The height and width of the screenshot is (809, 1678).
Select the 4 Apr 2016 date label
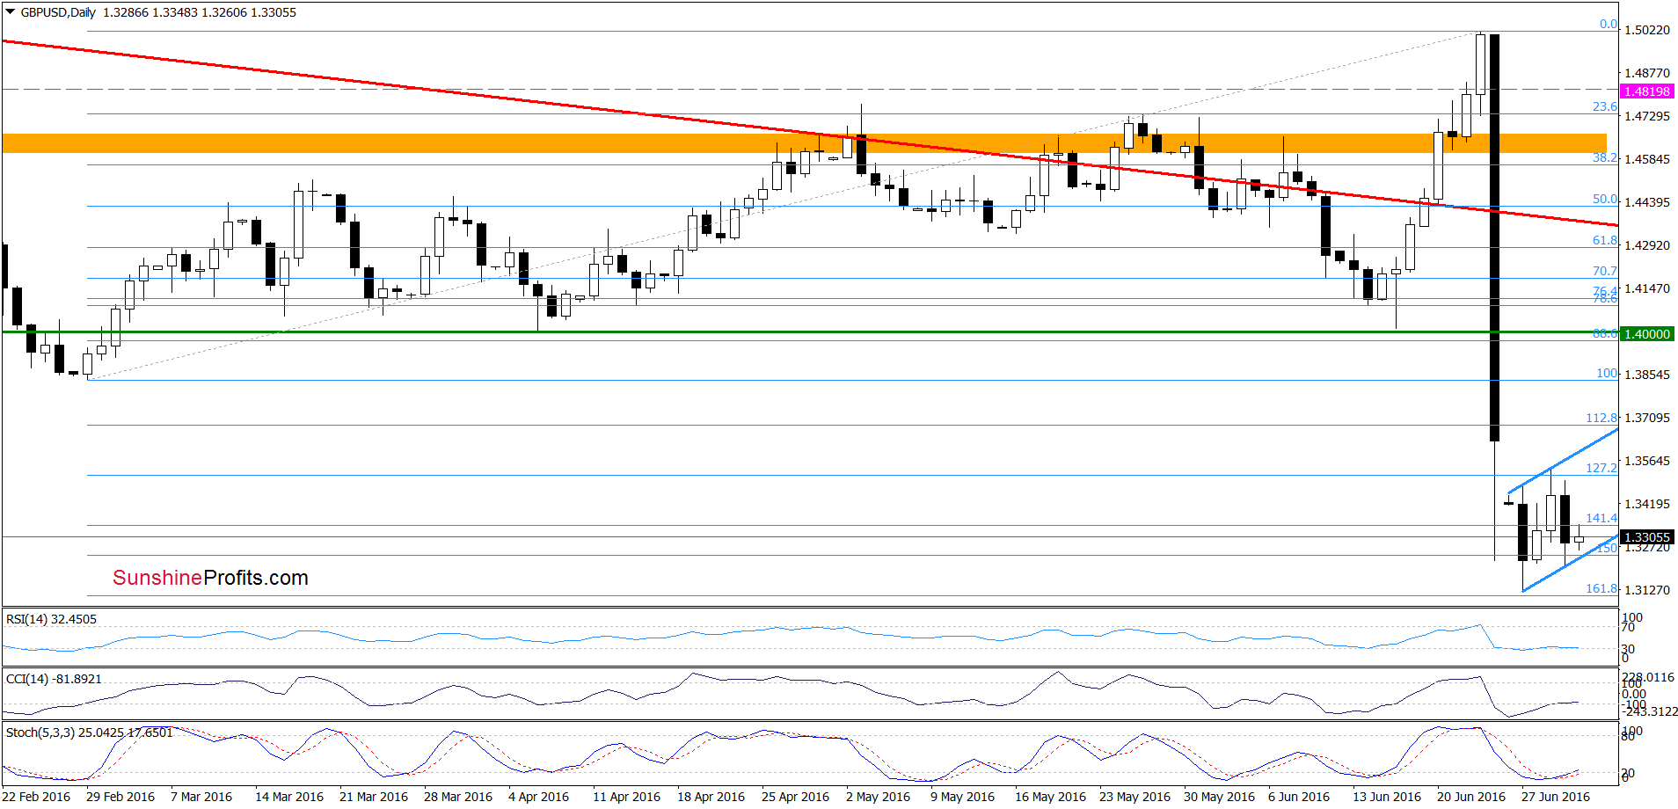point(539,797)
